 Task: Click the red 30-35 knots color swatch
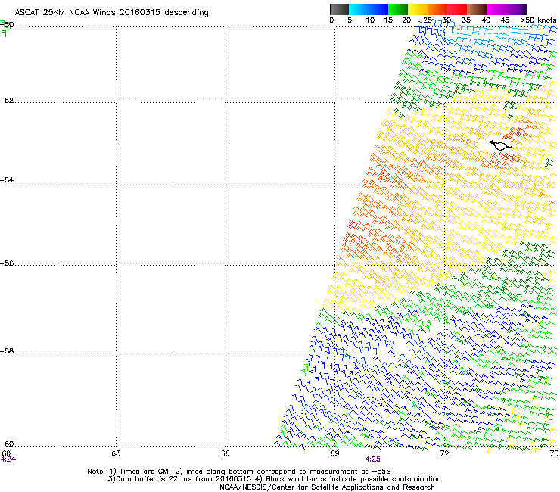pyautogui.click(x=457, y=9)
